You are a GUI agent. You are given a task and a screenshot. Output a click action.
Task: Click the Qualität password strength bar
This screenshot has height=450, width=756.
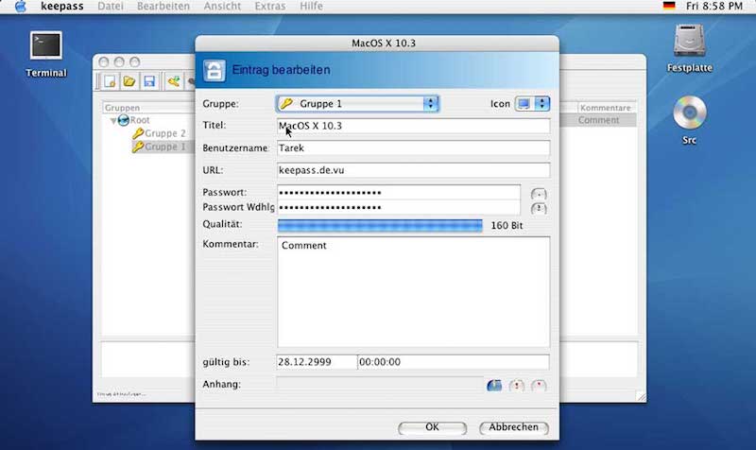tap(380, 225)
